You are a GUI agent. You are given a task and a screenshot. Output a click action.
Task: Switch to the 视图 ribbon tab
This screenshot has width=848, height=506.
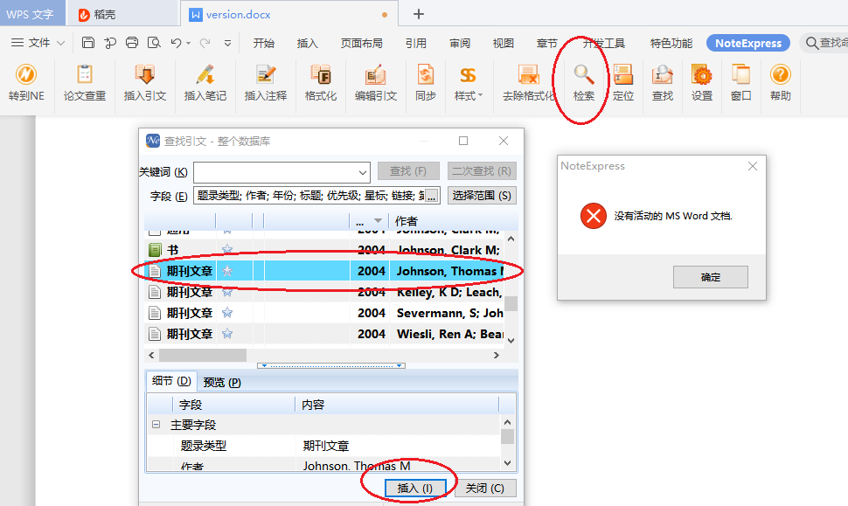pyautogui.click(x=503, y=43)
